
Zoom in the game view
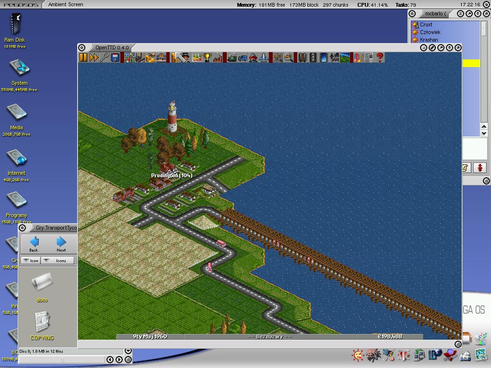coord(278,57)
